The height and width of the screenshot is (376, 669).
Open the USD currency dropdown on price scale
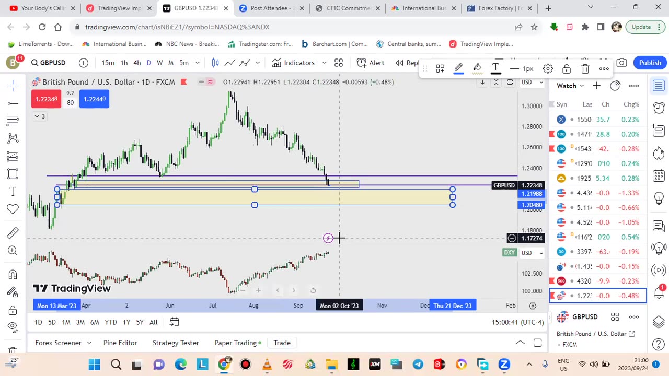[x=533, y=82]
